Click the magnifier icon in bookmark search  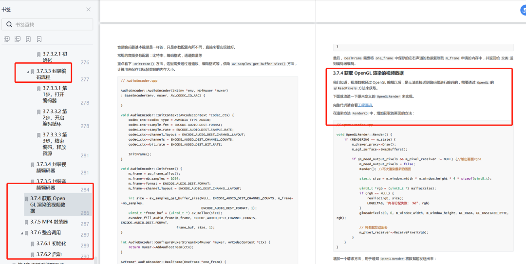pyautogui.click(x=9, y=24)
